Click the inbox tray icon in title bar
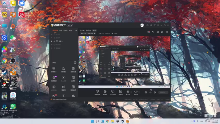 pos(151,25)
